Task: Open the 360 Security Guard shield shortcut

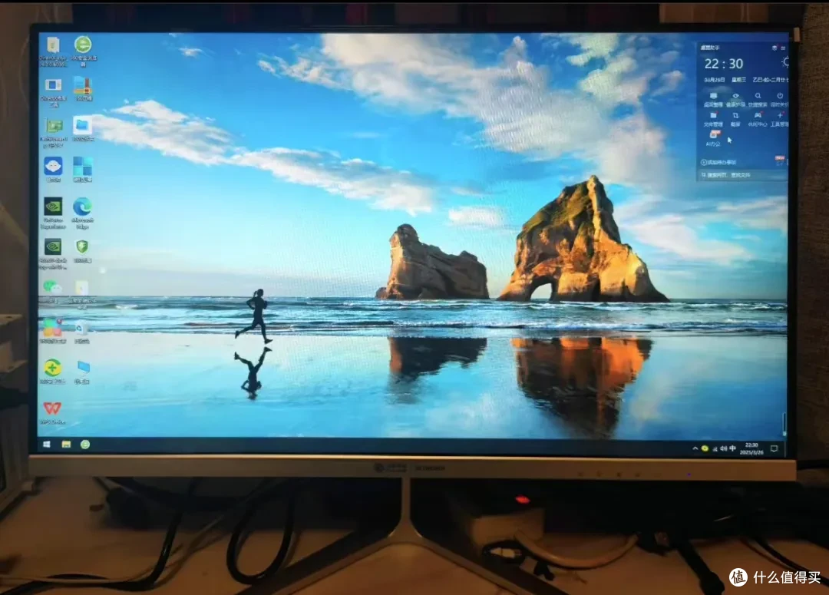Action: pos(82,251)
